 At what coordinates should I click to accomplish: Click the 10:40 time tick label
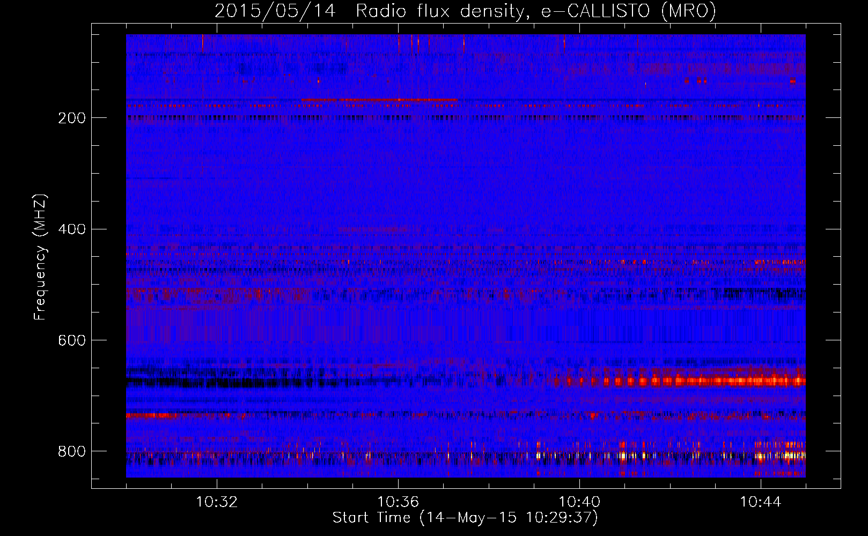579,502
